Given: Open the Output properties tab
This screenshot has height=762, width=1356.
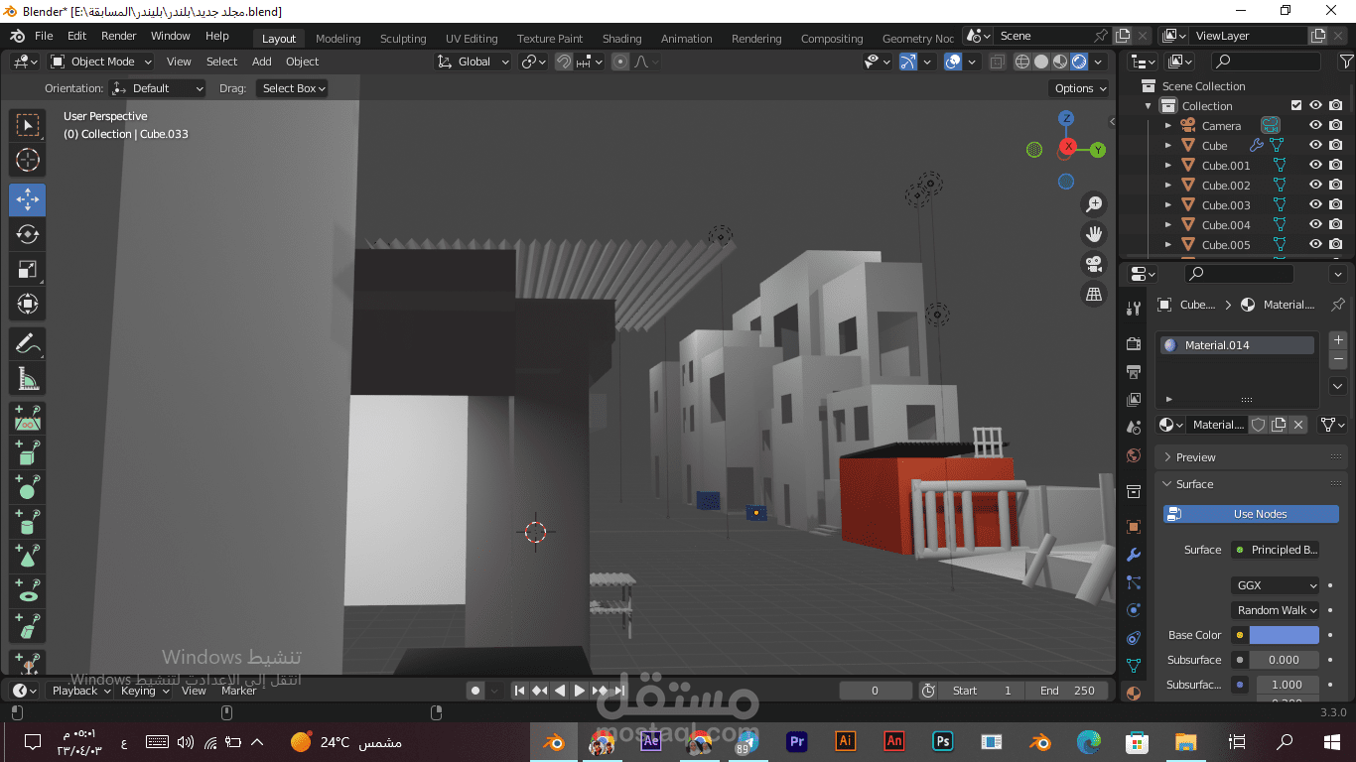Looking at the screenshot, I should coord(1134,371).
